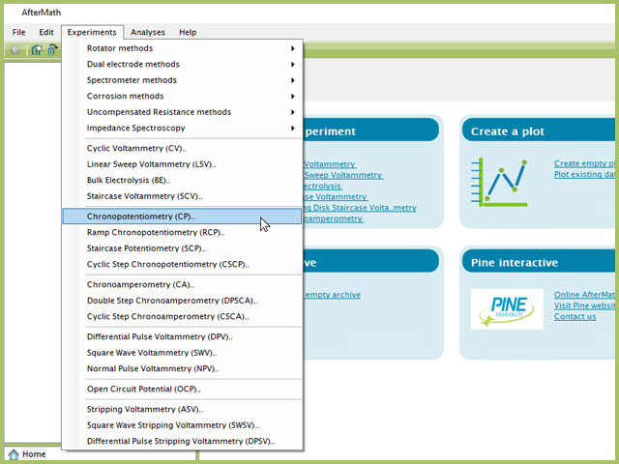
Task: Click the back arrow toolbar icon
Action: point(15,49)
